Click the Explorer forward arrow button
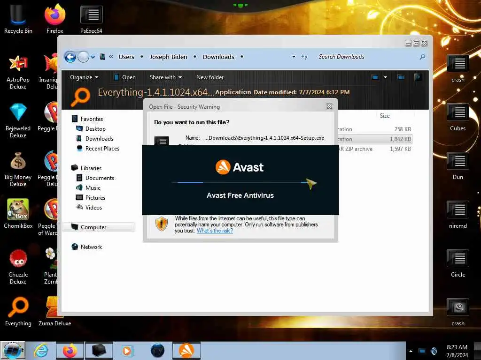 (83, 57)
